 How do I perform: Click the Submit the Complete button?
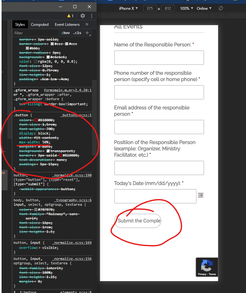(x=138, y=221)
